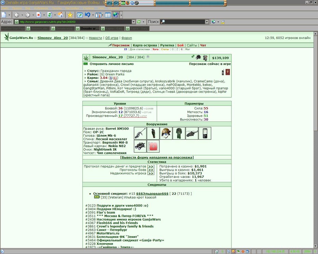Expand the Go button dropdown arrow
The width and height of the screenshot is (318, 254).
[143, 22]
